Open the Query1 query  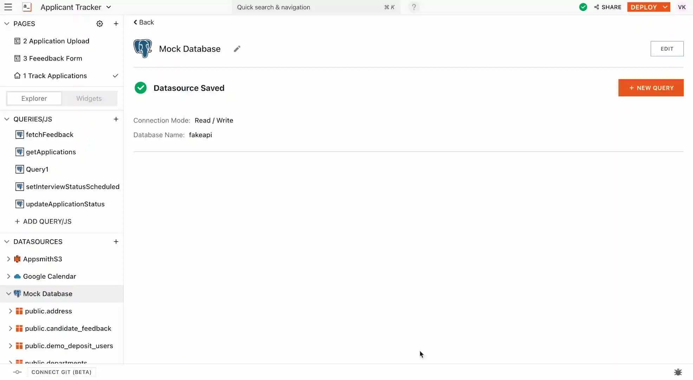[37, 169]
